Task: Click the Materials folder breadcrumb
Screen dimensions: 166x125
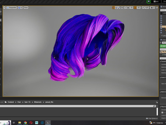Action: click(38, 102)
